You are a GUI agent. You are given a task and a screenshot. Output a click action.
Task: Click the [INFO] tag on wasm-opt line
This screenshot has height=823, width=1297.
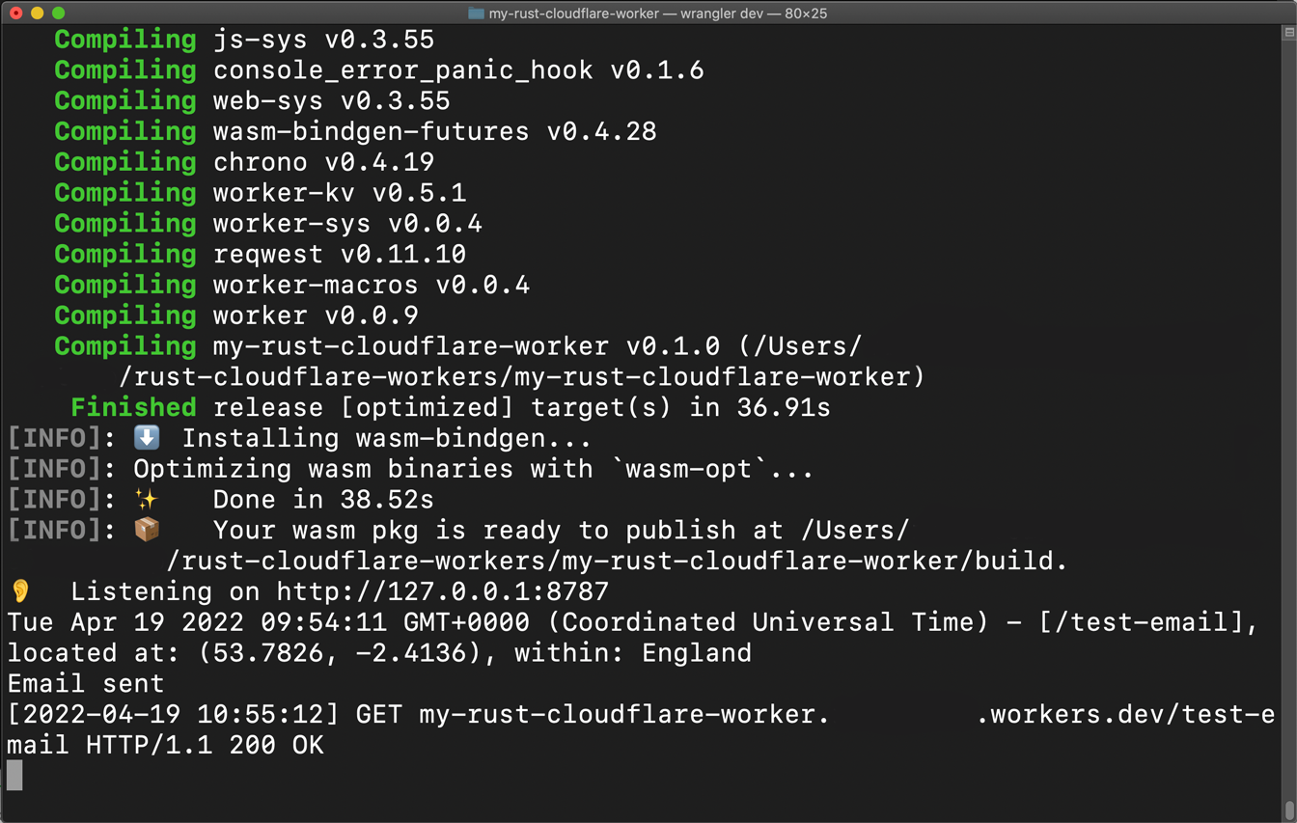point(53,468)
